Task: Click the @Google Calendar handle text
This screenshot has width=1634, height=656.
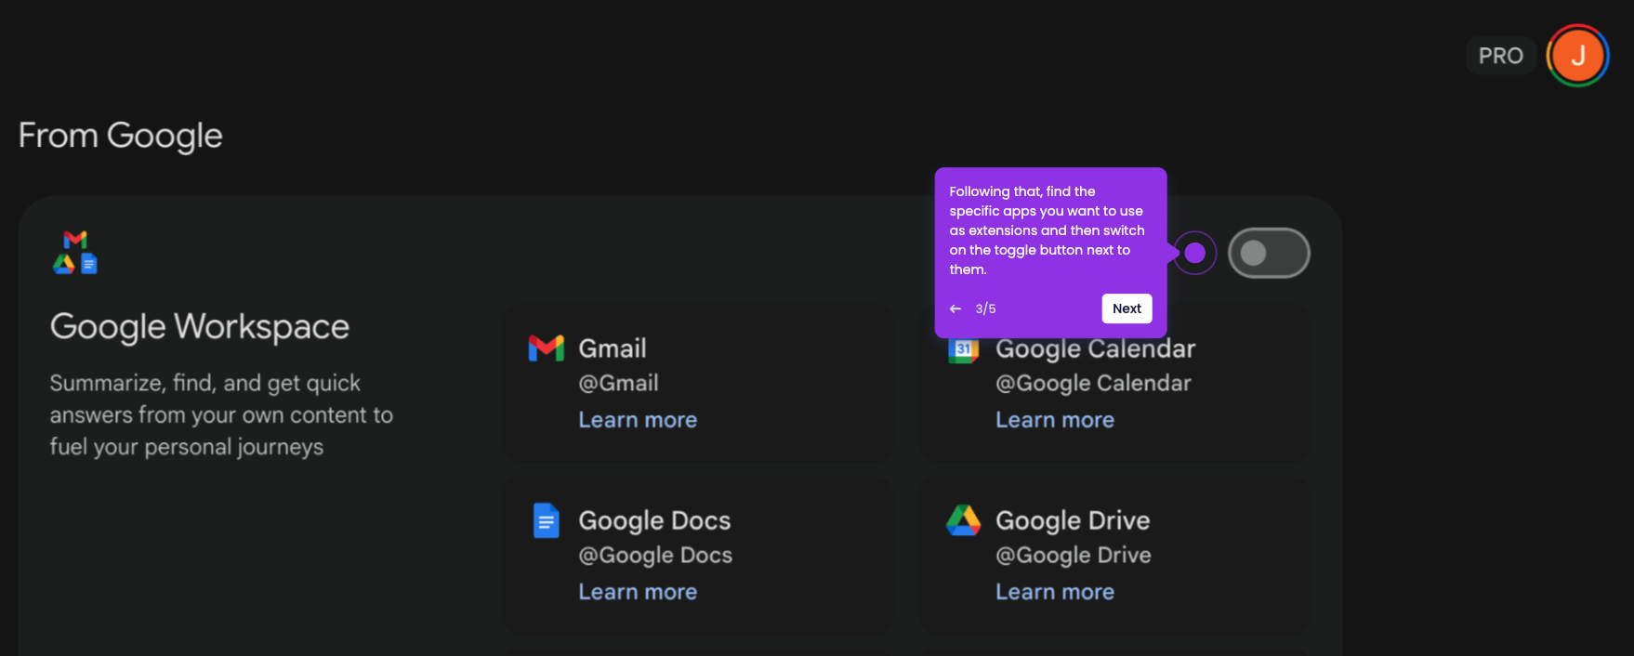Action: coord(1093,383)
